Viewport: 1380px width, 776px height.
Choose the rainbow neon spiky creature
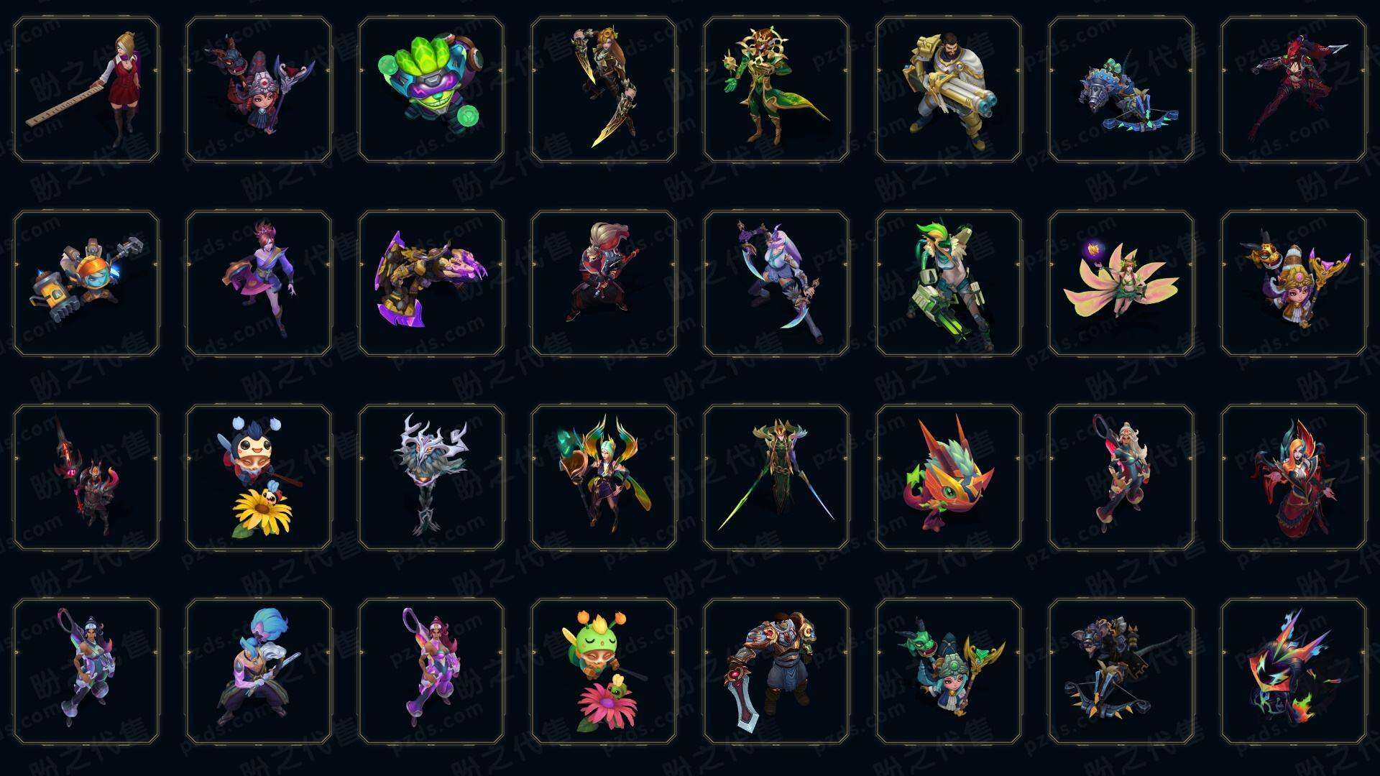pos(1294,671)
